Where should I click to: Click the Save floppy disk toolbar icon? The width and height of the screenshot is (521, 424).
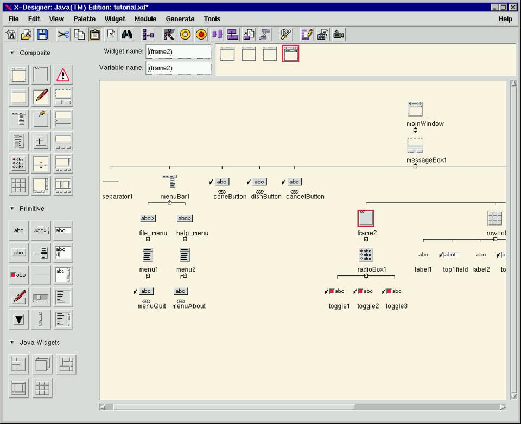click(x=42, y=35)
